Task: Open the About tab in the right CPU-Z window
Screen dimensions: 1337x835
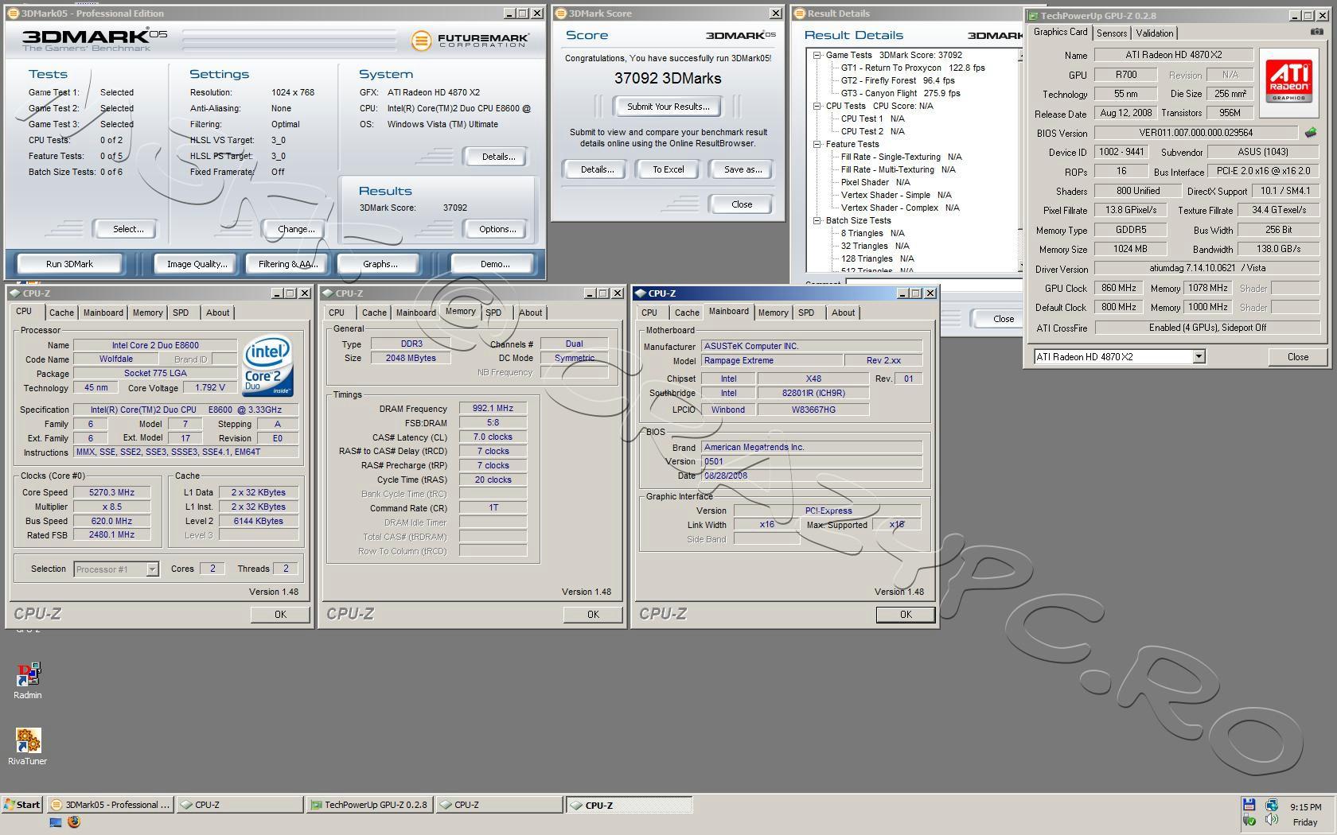Action: pyautogui.click(x=843, y=313)
